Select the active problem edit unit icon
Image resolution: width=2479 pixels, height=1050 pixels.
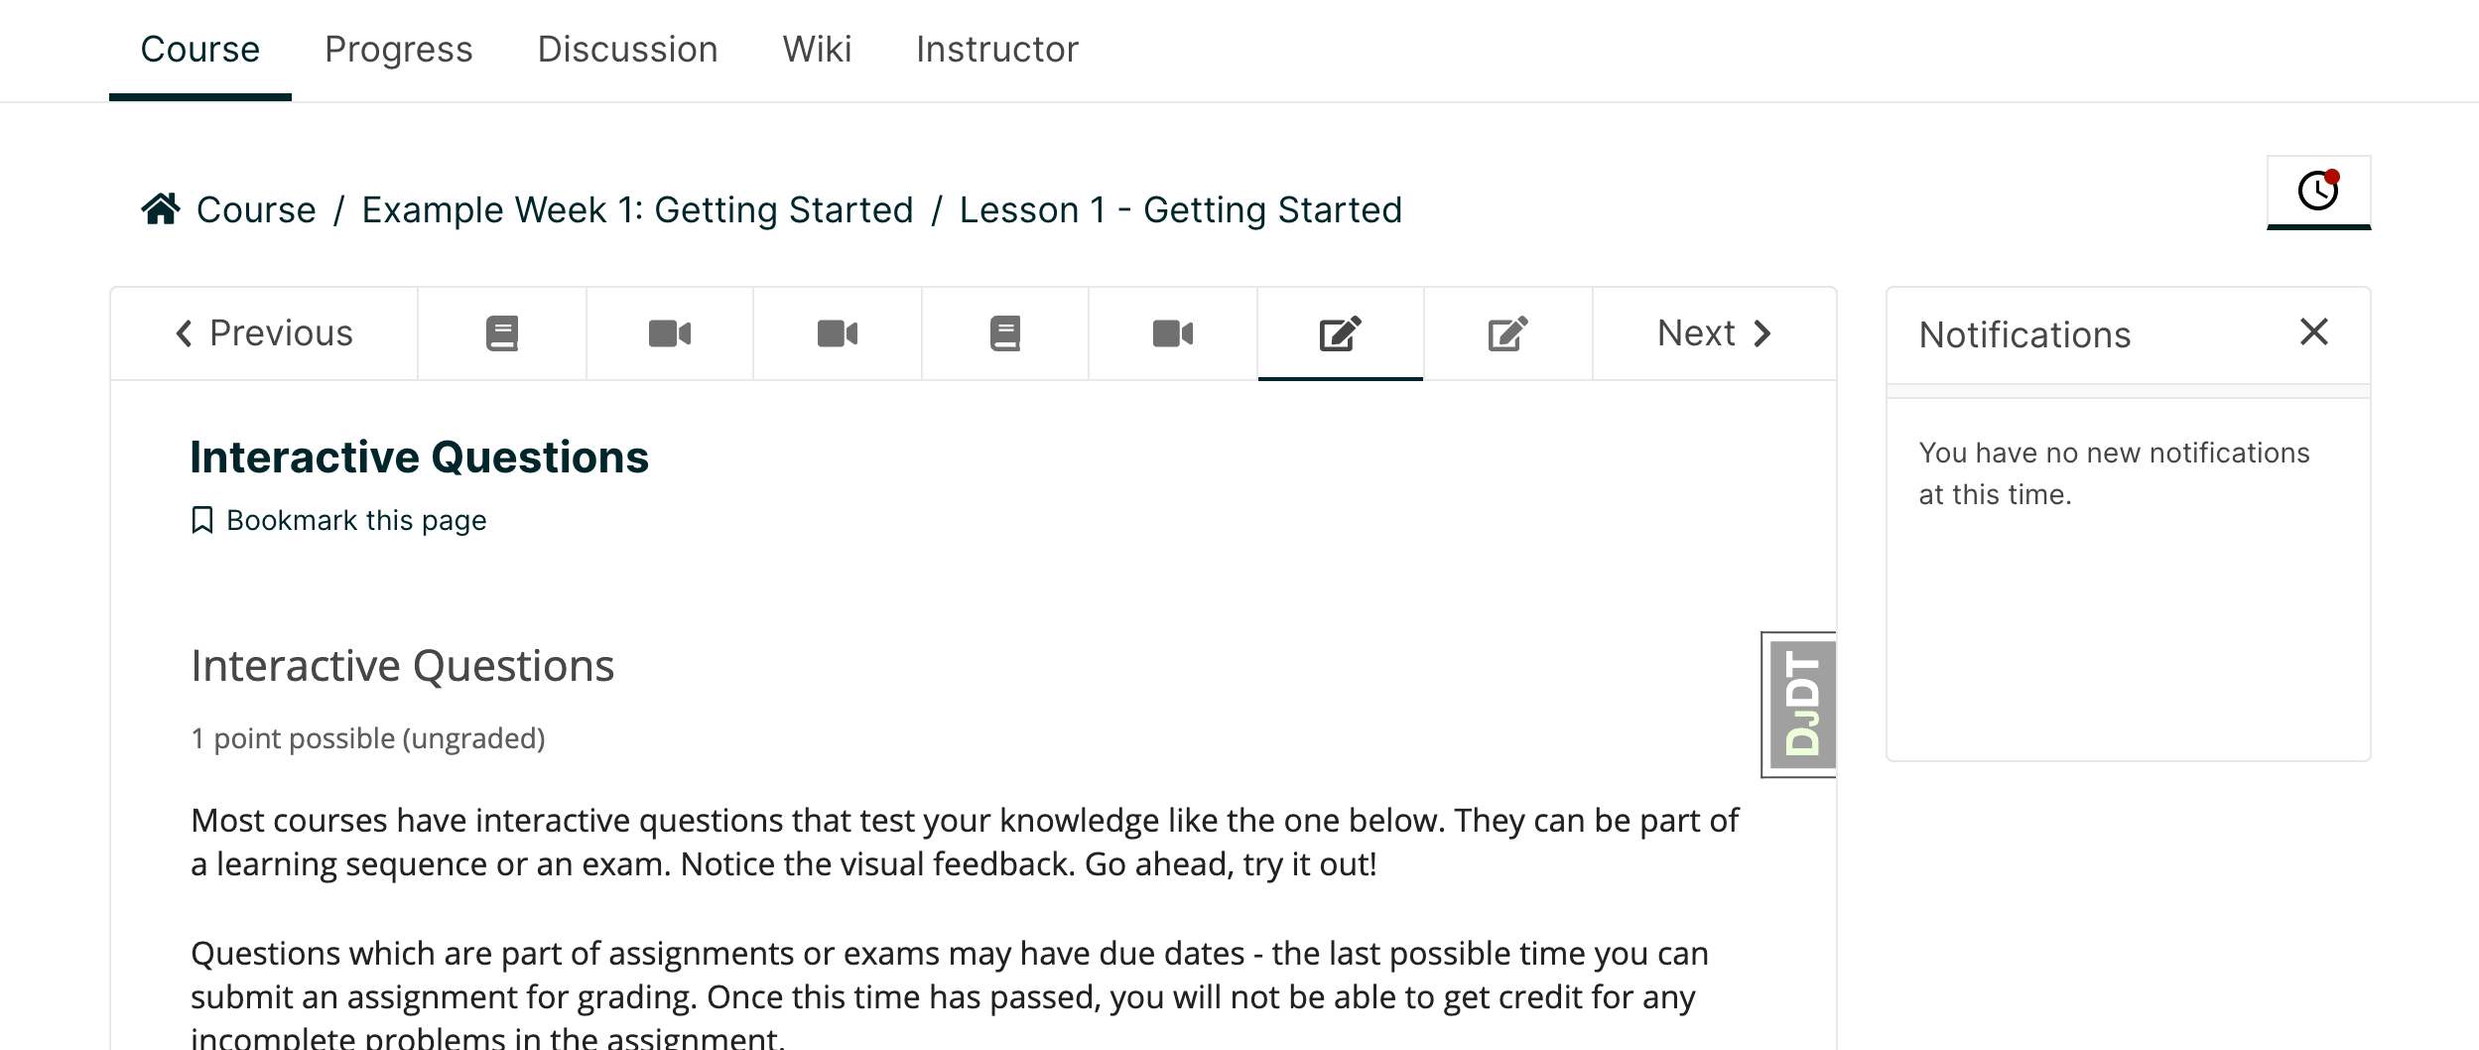tap(1341, 333)
